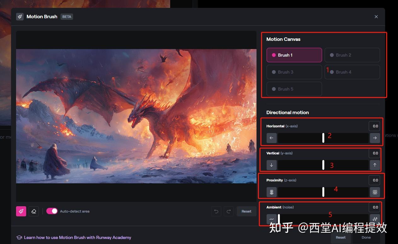Click the undo arrow icon

(216, 211)
